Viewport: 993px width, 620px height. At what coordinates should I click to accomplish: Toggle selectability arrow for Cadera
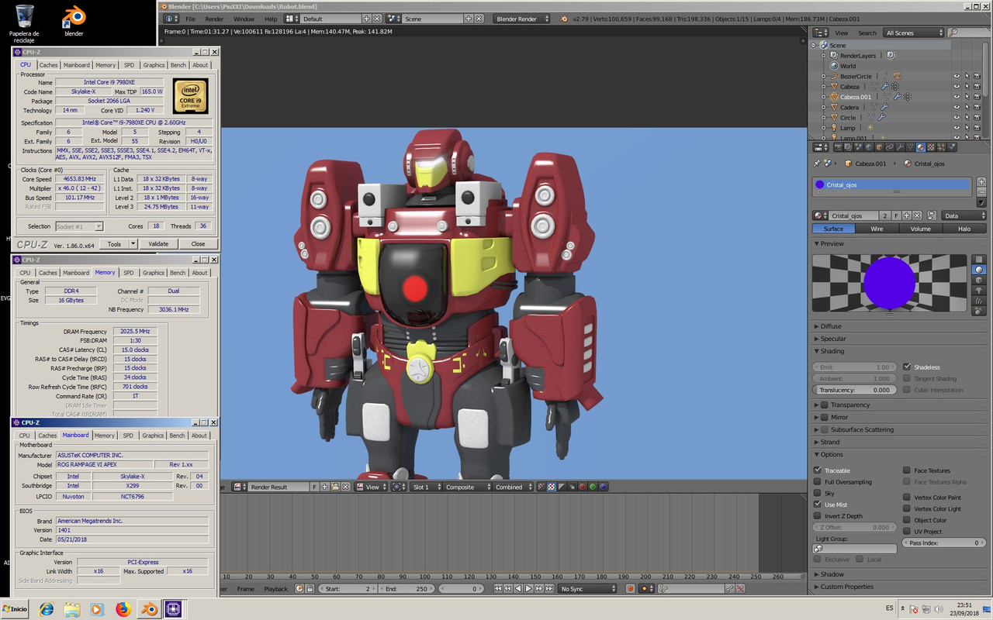pos(967,107)
